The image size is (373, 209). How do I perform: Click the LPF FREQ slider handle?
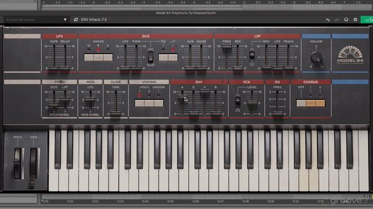(x=227, y=47)
